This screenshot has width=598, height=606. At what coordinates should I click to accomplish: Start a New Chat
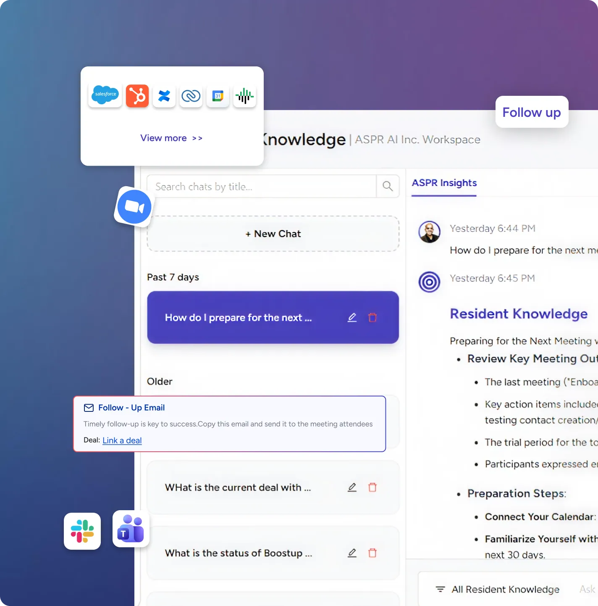pyautogui.click(x=273, y=234)
